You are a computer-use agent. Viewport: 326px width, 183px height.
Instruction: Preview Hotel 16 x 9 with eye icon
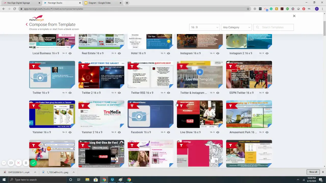[168, 53]
